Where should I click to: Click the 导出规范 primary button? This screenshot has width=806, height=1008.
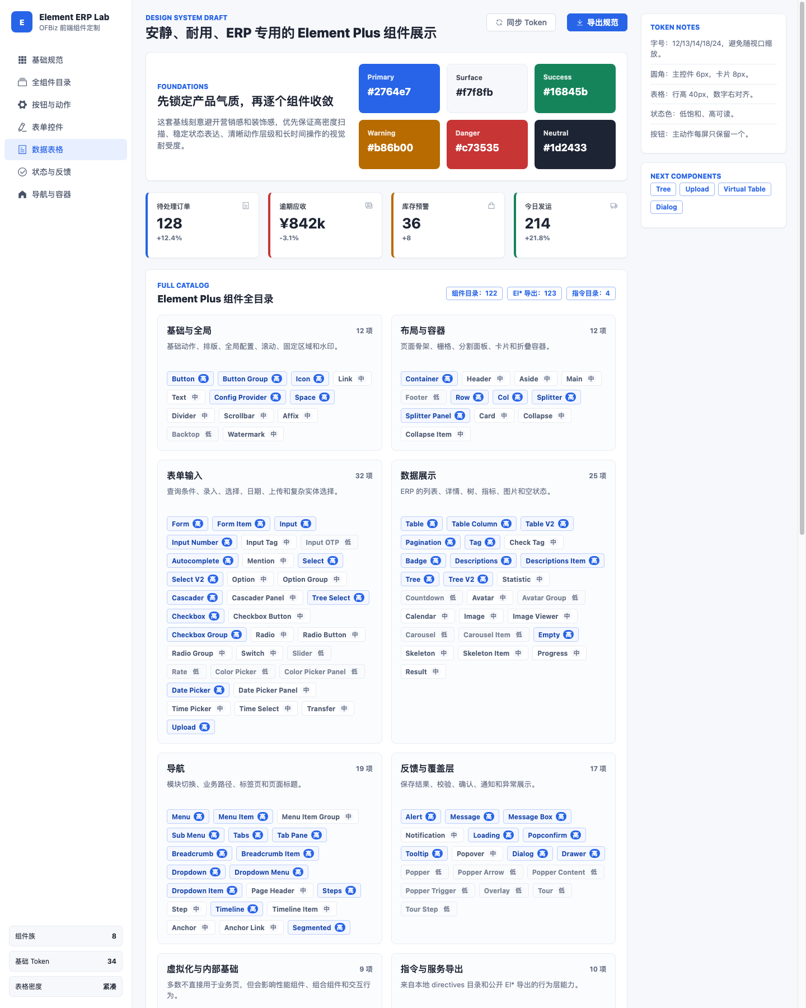(x=597, y=22)
